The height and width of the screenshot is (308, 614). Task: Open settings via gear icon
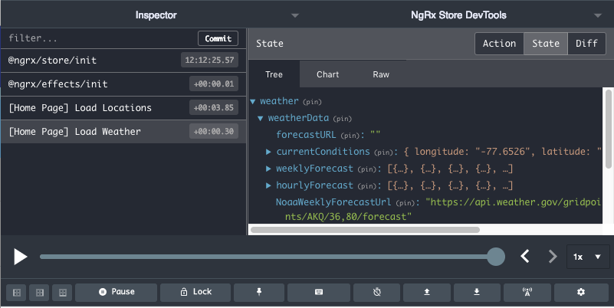click(581, 292)
